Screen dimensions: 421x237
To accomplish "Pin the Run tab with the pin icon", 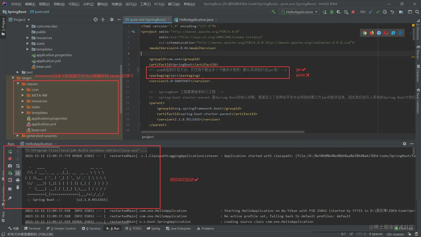I will coord(10,198).
